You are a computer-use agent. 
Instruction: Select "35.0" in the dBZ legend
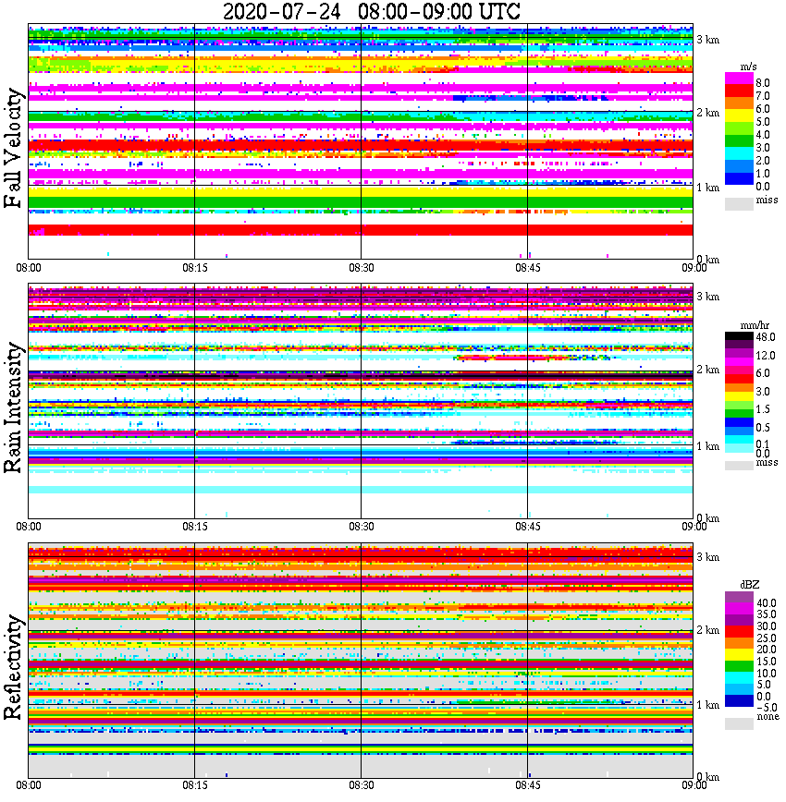767,614
